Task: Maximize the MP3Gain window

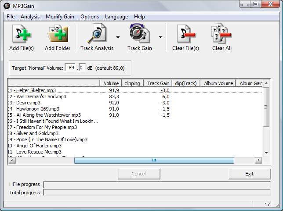Action: [x=255, y=4]
